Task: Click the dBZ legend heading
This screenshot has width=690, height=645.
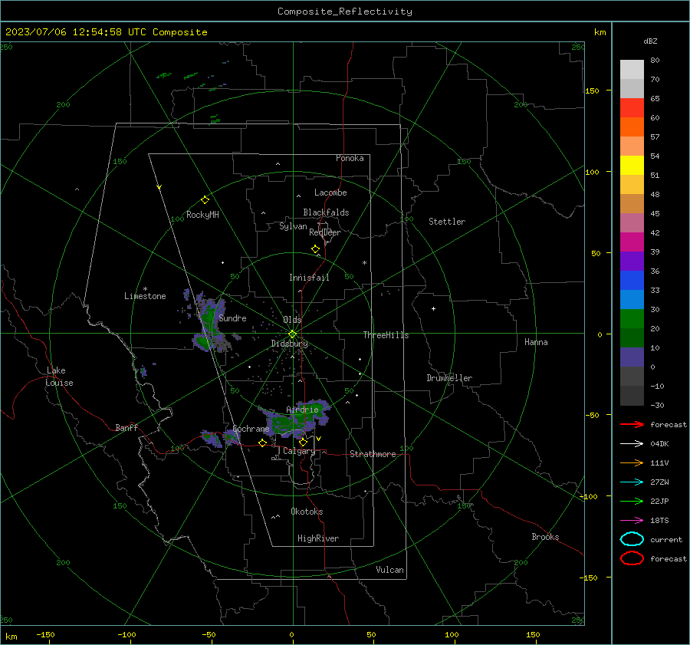Action: 650,41
